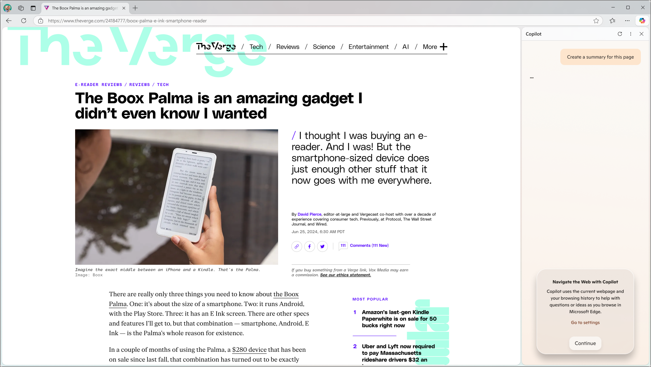Continue with Copilot web navigation
Screen dimensions: 651x367
tap(585, 343)
